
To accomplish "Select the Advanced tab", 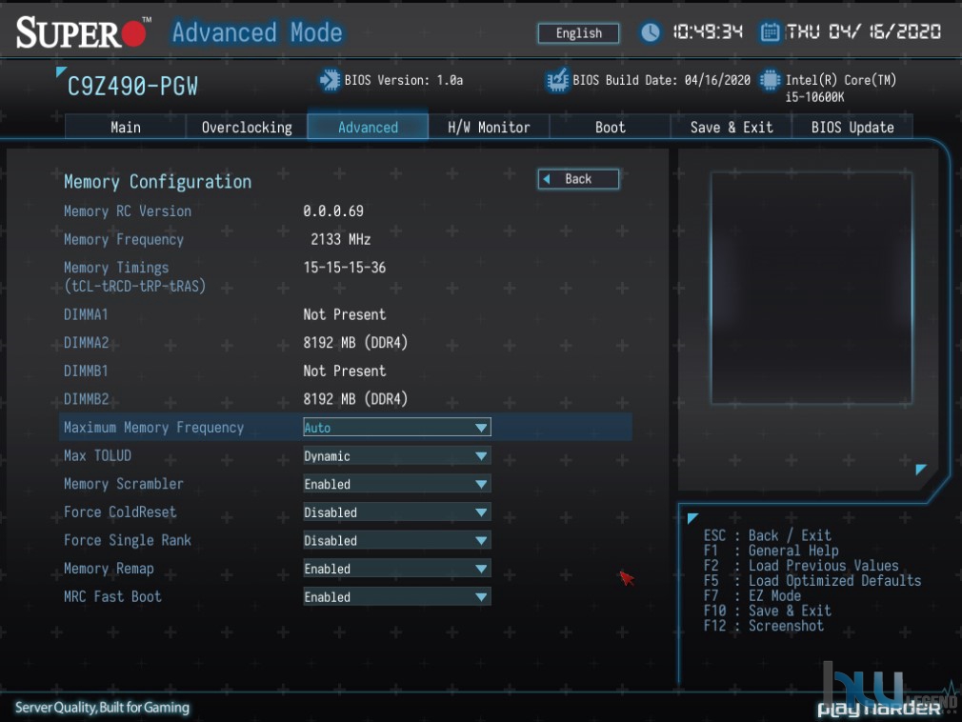I will (368, 128).
